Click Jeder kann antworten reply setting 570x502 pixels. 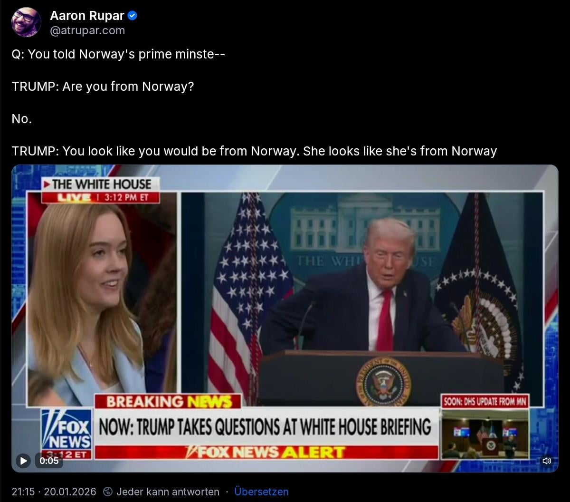pos(168,492)
